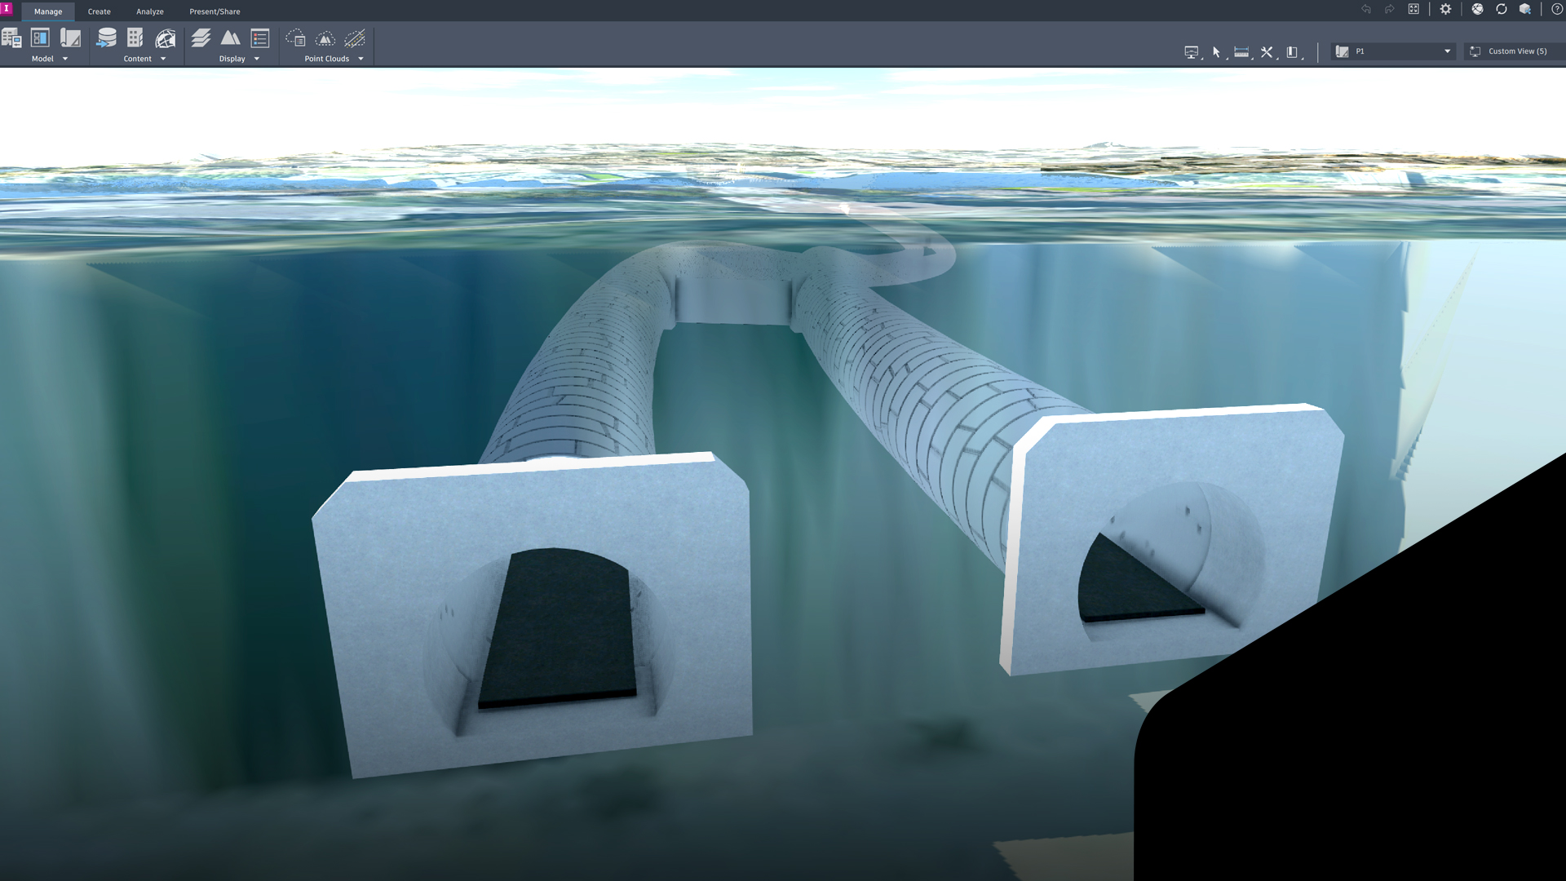Select the Data Sources icon in Content group

click(x=107, y=38)
